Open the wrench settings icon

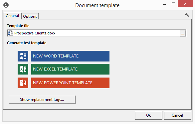pyautogui.click(x=187, y=15)
